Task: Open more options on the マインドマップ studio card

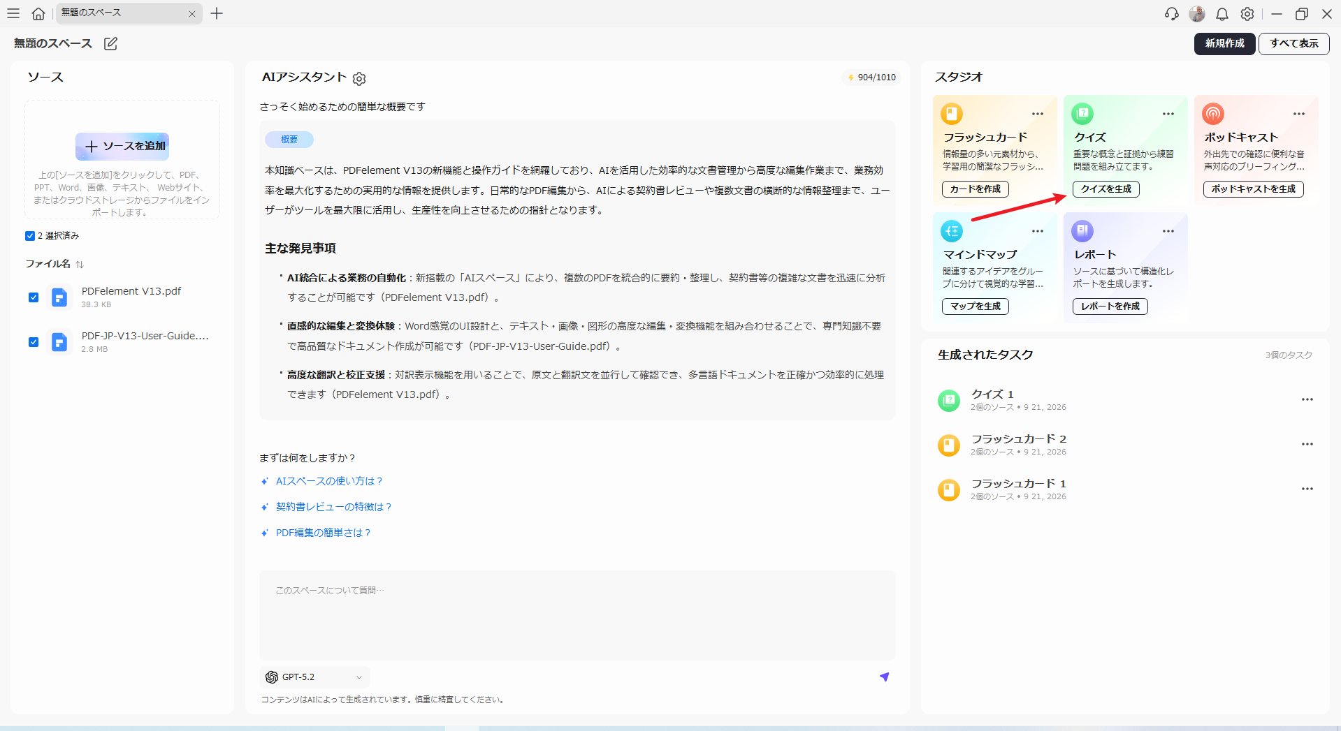Action: (1038, 231)
